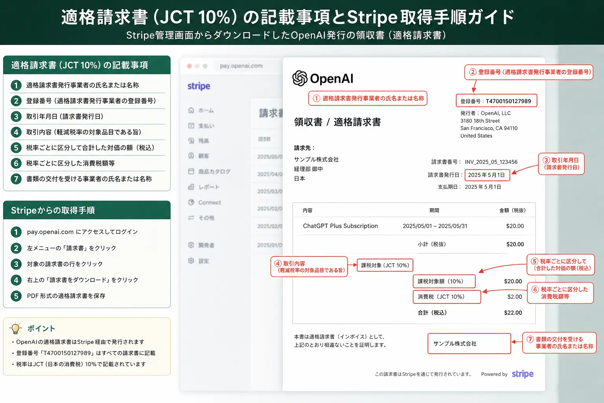
Task: Click the address line San Francisco, CA 94110
Action: pyautogui.click(x=489, y=128)
